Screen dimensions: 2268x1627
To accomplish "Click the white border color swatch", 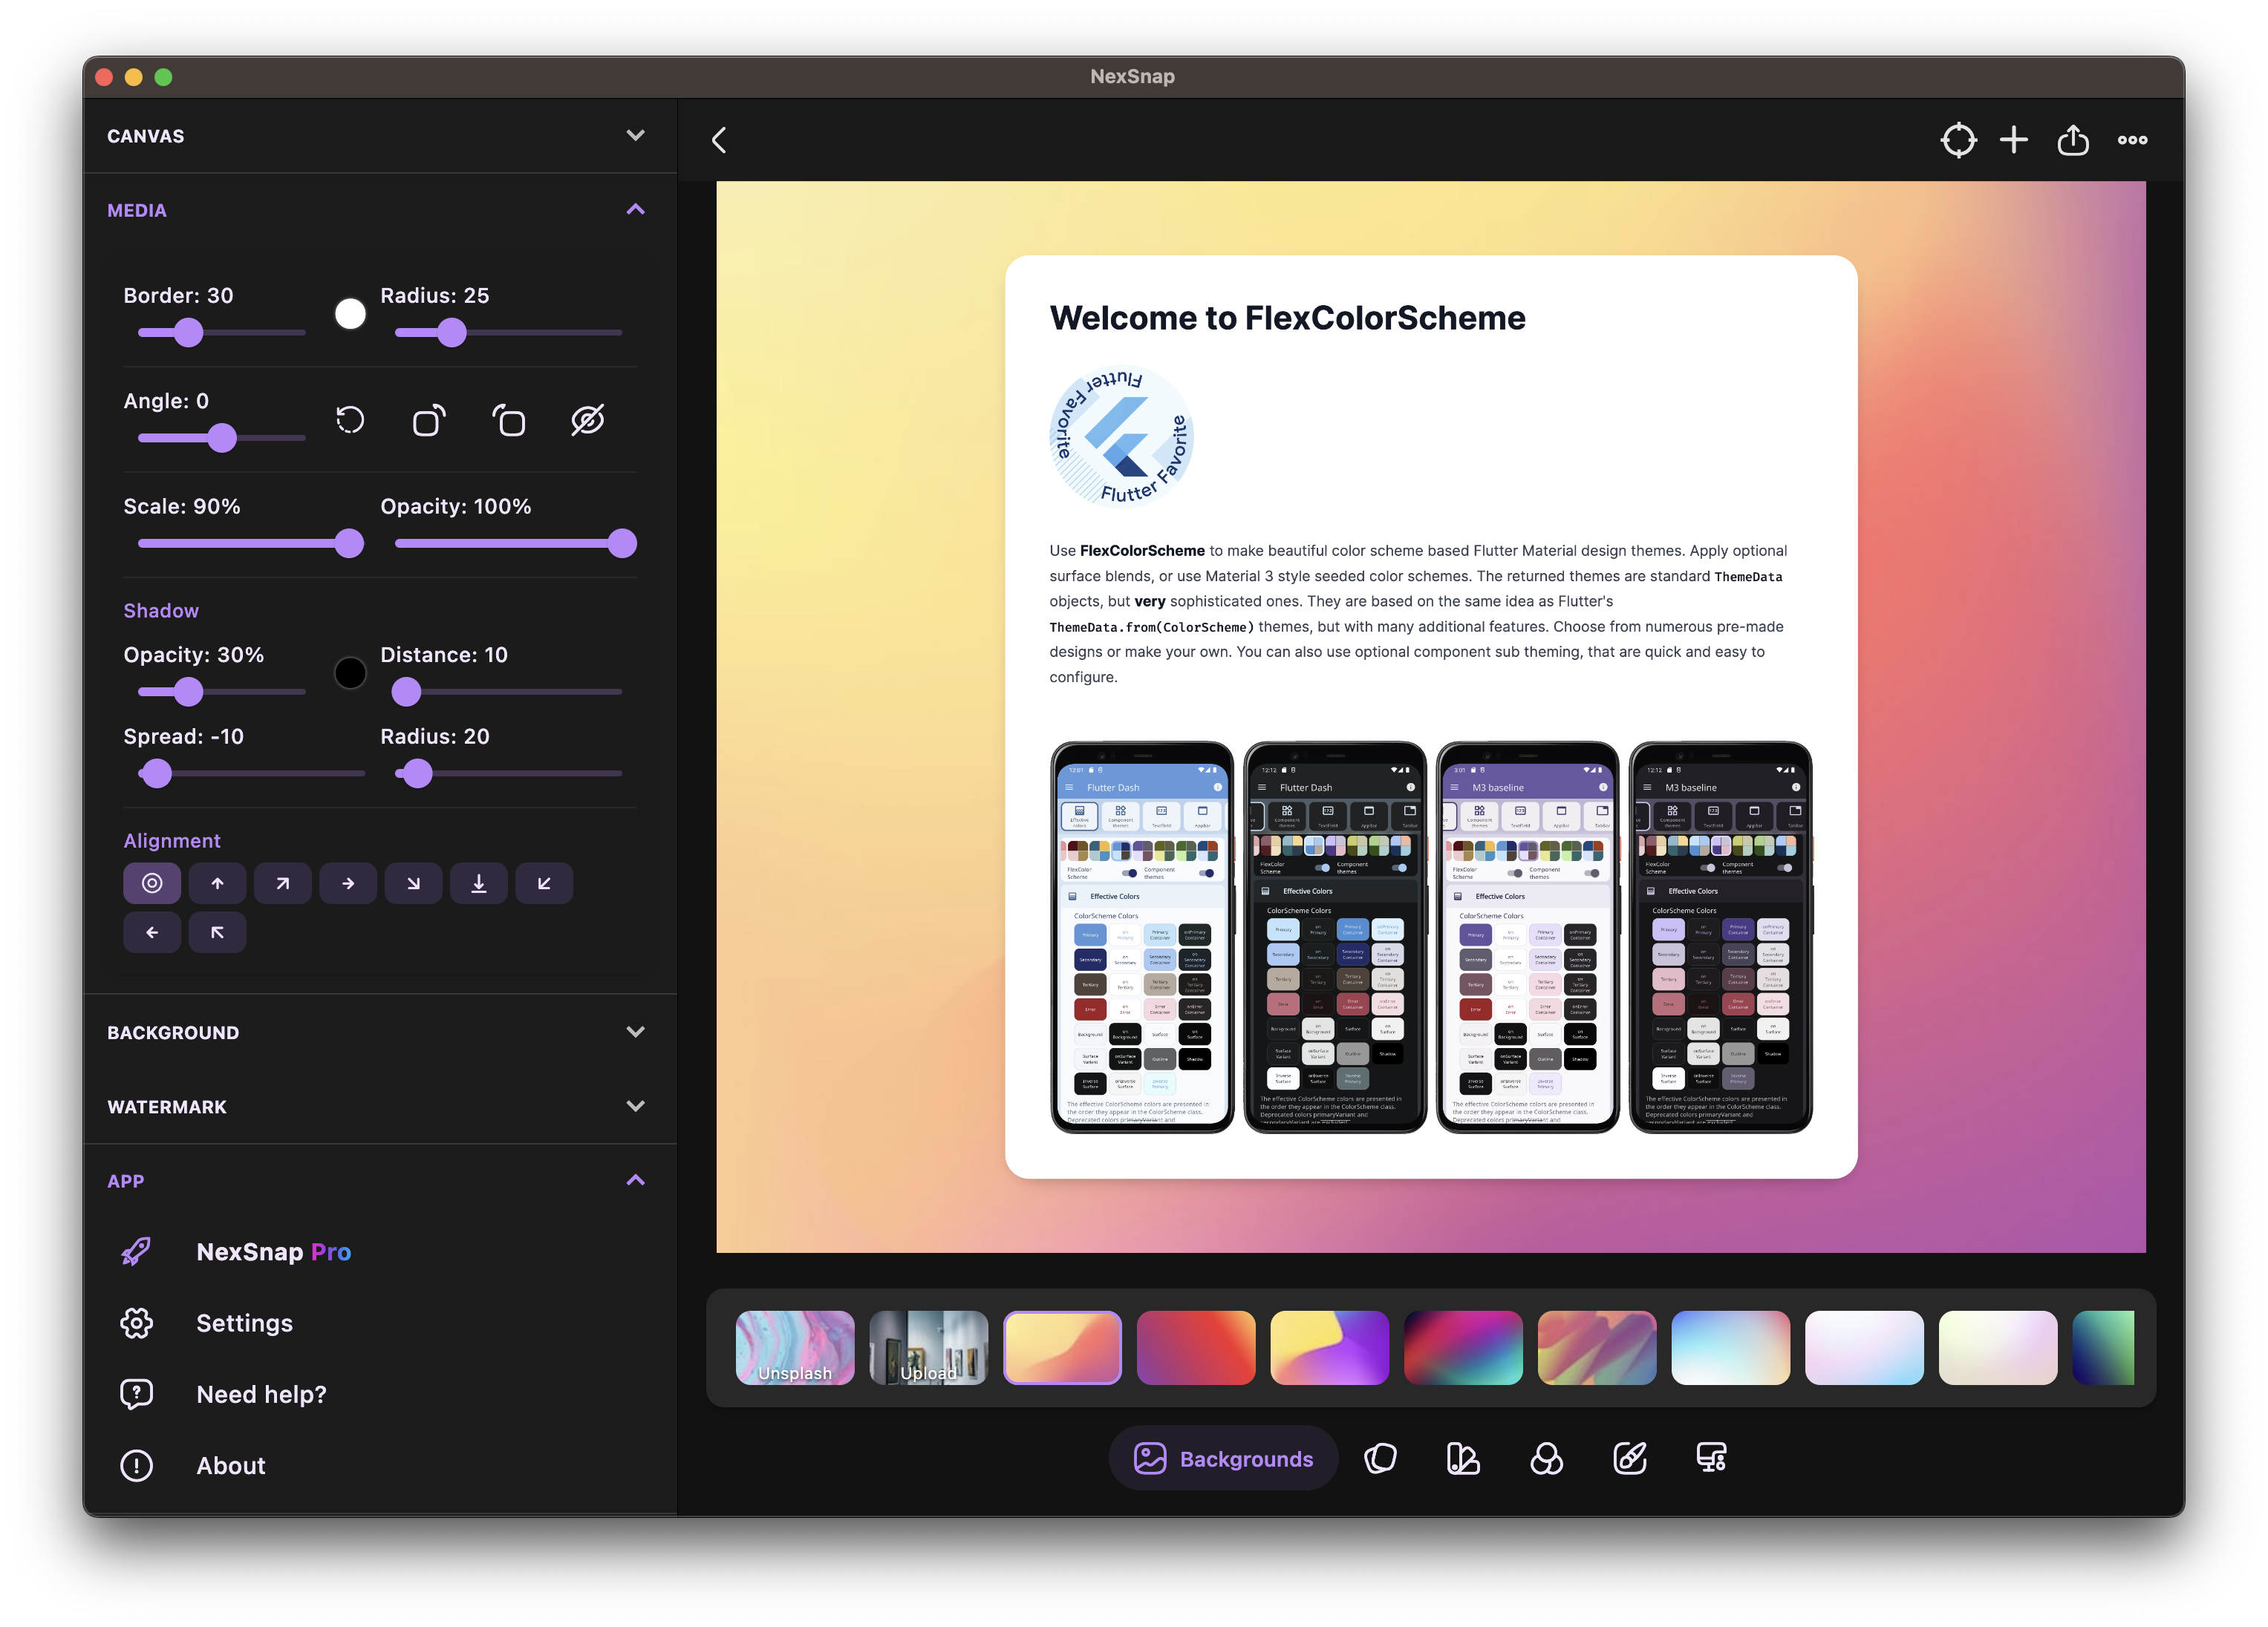I will [x=350, y=314].
